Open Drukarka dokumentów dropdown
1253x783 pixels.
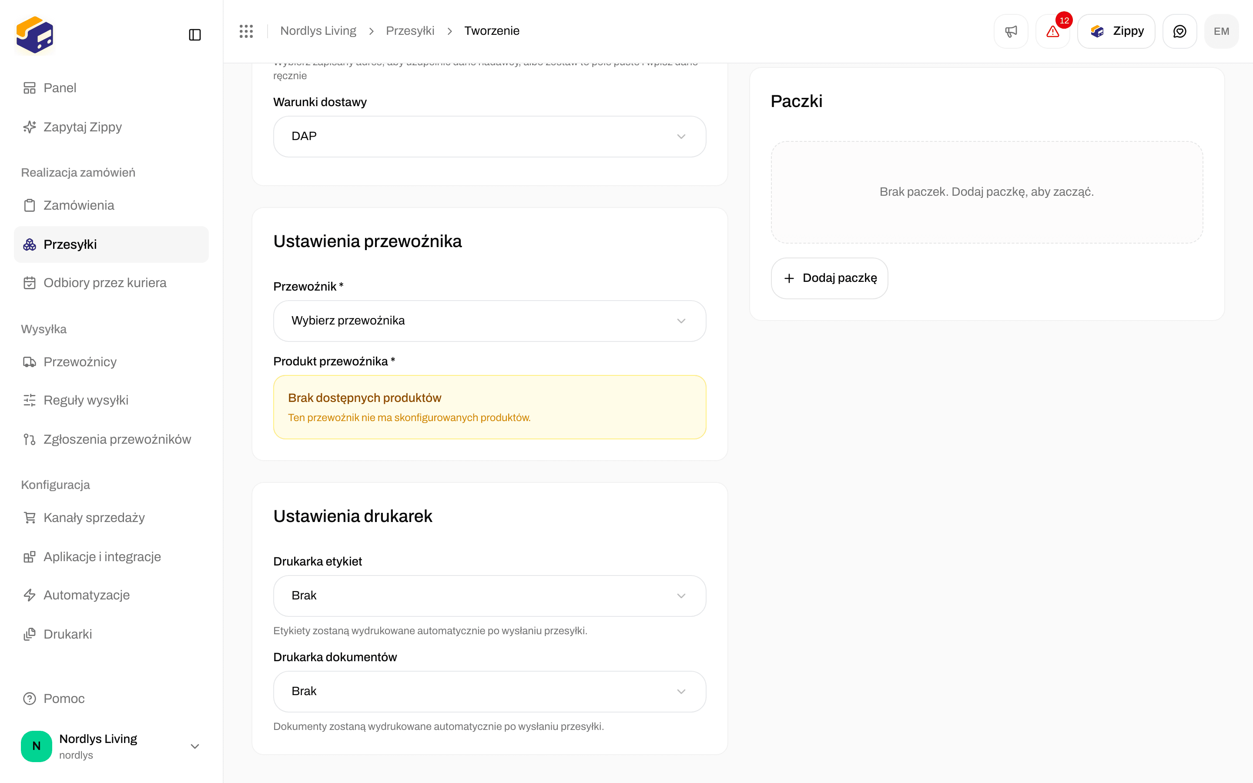click(x=489, y=691)
